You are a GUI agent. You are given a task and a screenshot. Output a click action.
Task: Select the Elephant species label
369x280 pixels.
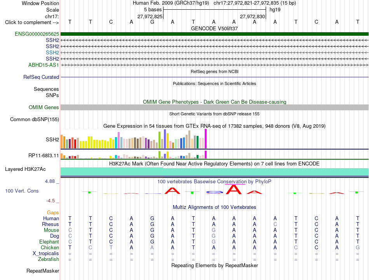tap(49, 242)
